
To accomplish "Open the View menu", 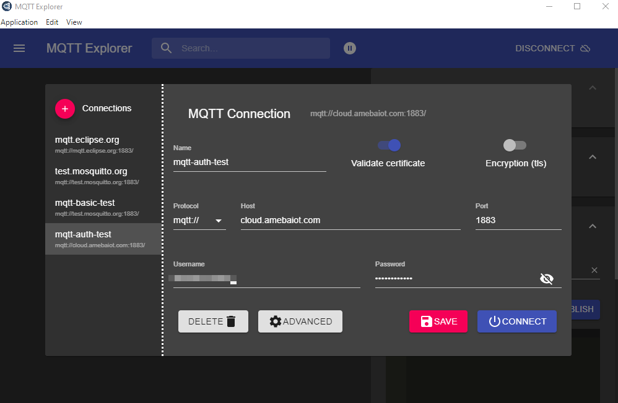I will 74,22.
